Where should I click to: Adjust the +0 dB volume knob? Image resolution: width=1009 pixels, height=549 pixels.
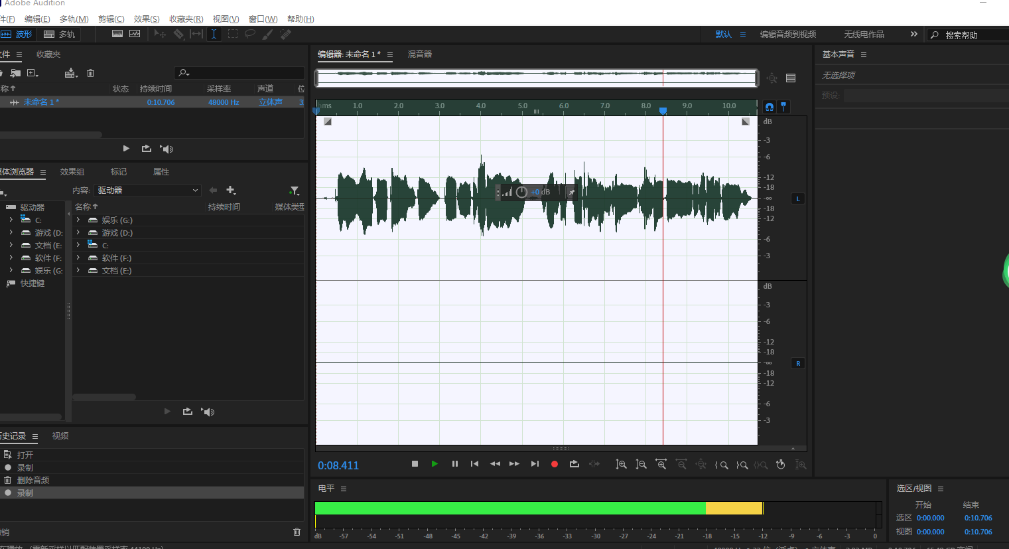[x=521, y=192]
